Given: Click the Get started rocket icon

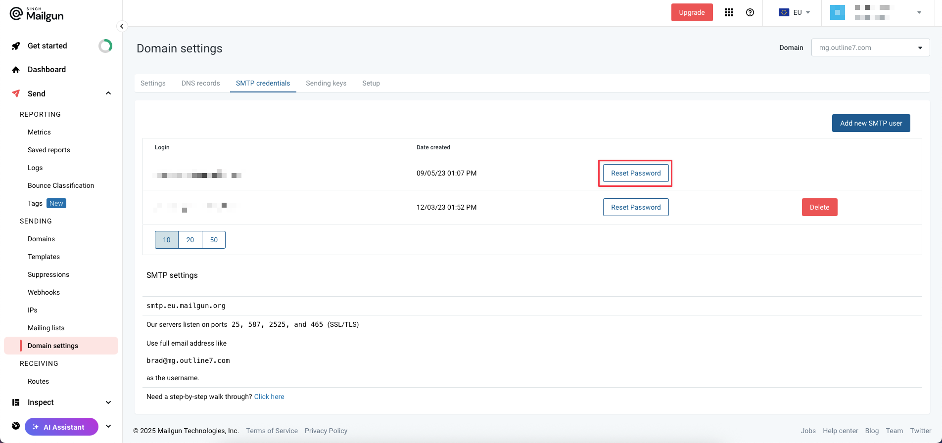Looking at the screenshot, I should click(16, 46).
